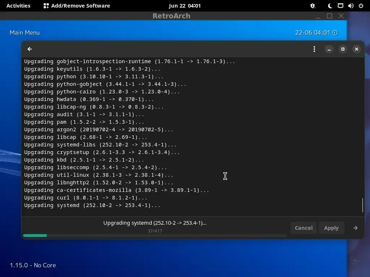Open the three-dot menu in software window
The width and height of the screenshot is (370, 277).
pyautogui.click(x=314, y=49)
